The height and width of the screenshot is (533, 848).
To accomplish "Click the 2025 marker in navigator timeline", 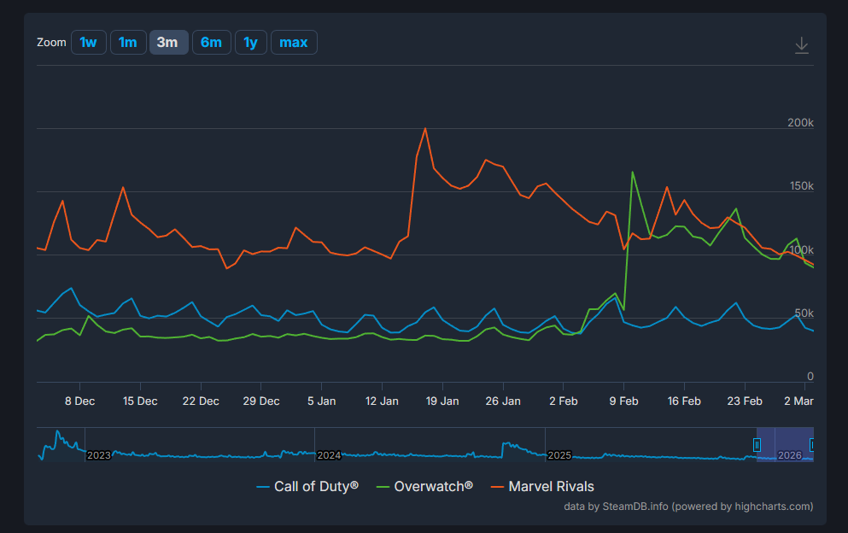I will pyautogui.click(x=559, y=455).
